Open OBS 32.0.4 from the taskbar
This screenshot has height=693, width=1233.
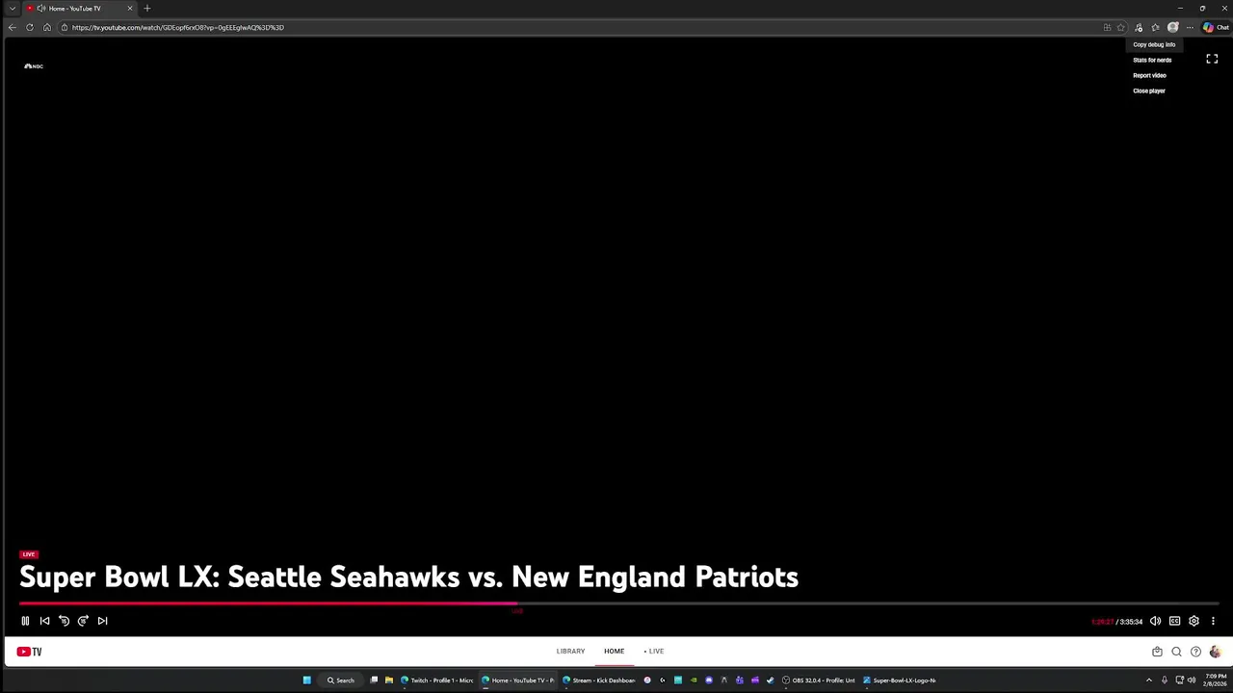pos(819,680)
